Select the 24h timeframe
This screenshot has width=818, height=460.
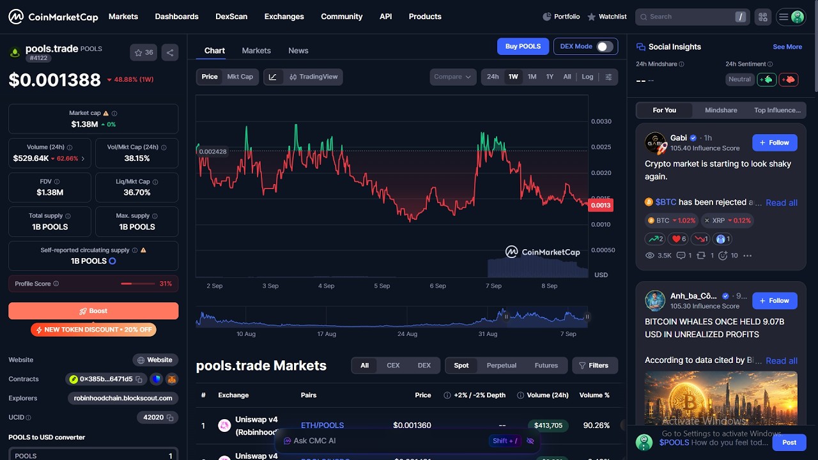pos(493,77)
